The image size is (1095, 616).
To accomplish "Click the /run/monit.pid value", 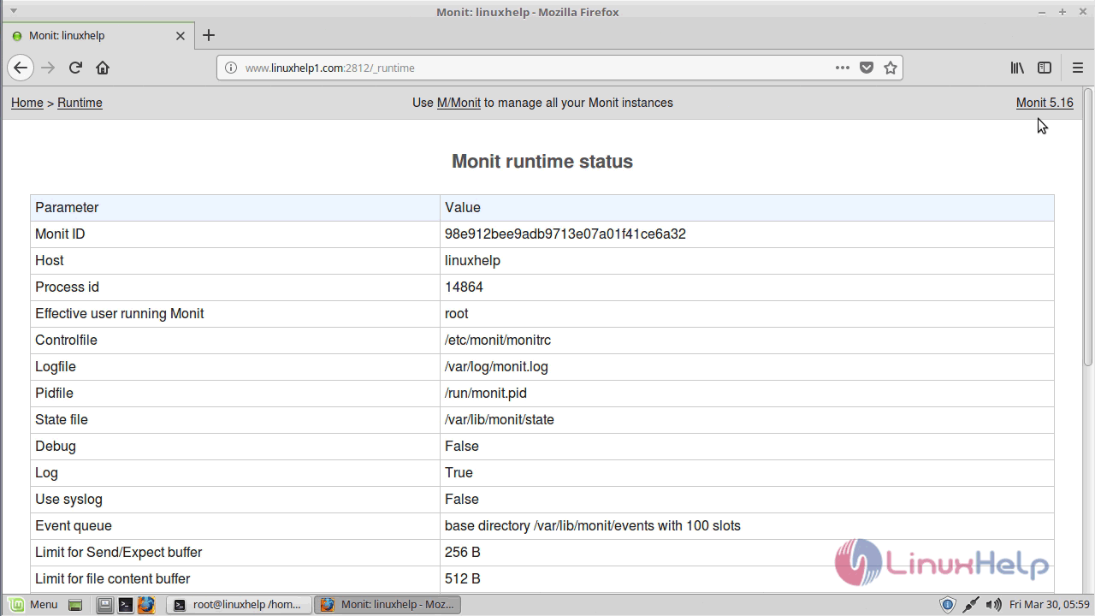I will tap(486, 393).
